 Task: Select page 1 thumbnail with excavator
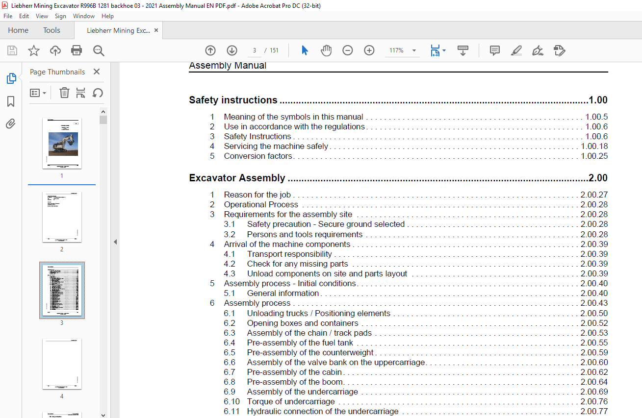[x=62, y=144]
